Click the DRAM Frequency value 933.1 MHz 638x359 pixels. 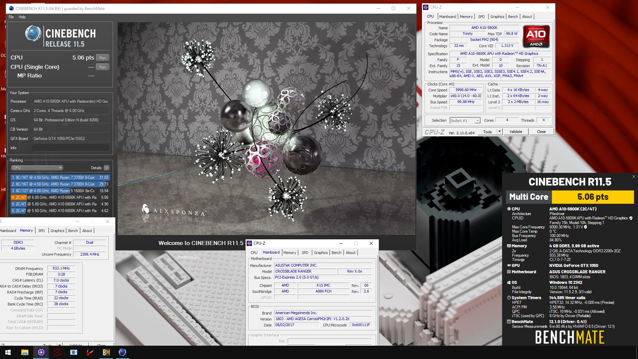61,268
